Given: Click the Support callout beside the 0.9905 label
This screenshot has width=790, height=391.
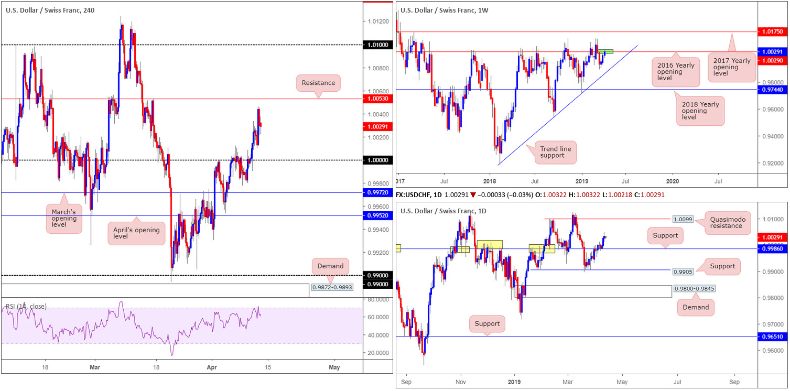Looking at the screenshot, I should 723,266.
